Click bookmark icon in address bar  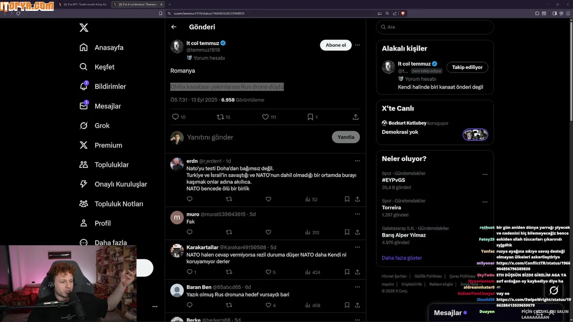click(161, 13)
